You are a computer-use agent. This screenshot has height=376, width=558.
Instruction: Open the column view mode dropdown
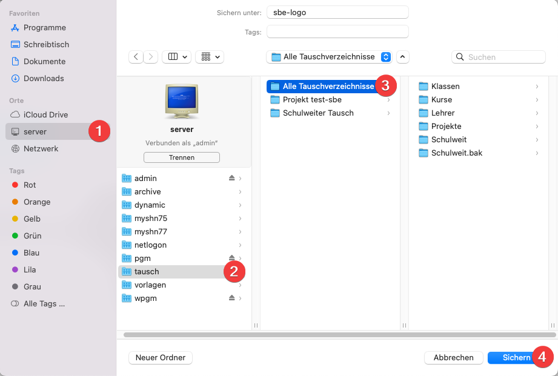click(x=177, y=57)
